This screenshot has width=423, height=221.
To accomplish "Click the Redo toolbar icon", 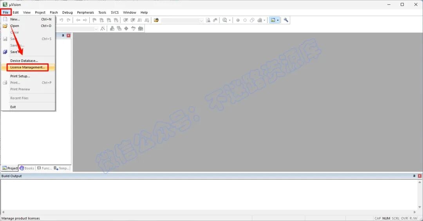I will [x=69, y=20].
